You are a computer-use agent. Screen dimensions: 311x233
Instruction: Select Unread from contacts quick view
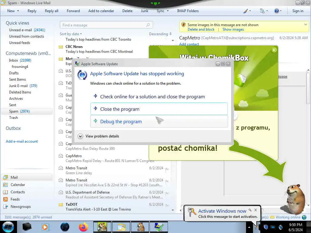[27, 36]
